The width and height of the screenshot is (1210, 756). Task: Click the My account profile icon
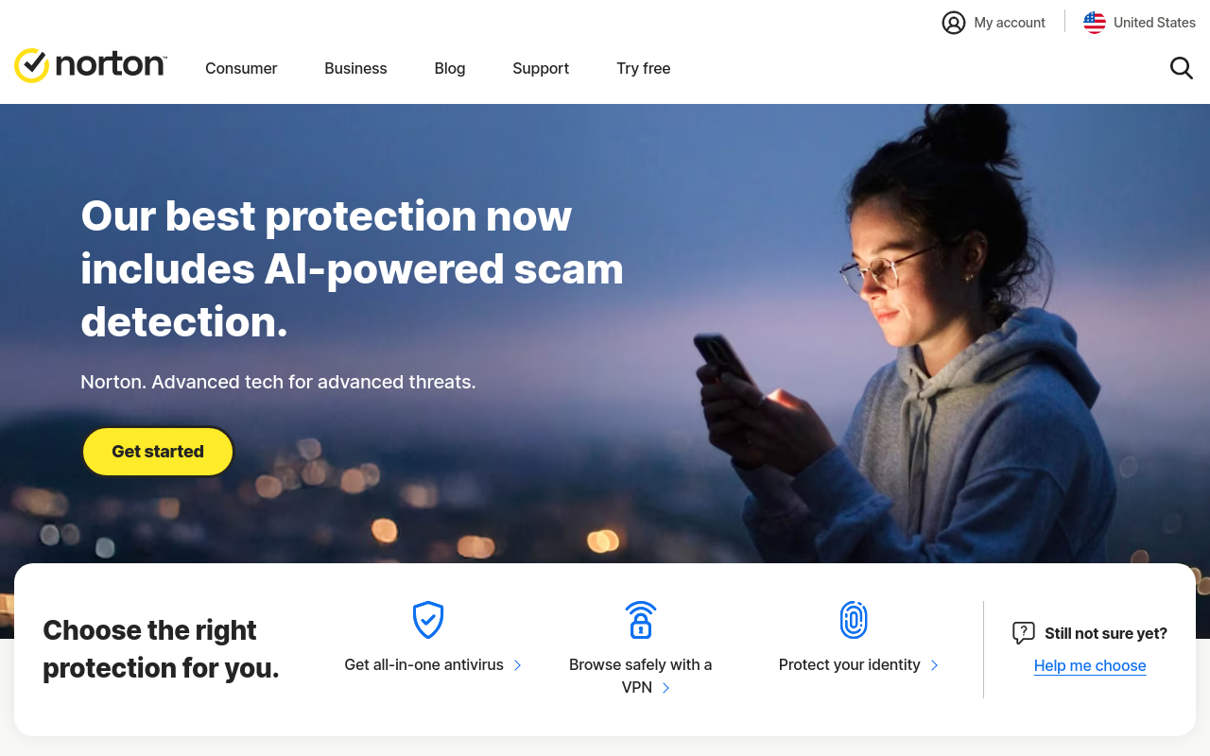coord(954,23)
